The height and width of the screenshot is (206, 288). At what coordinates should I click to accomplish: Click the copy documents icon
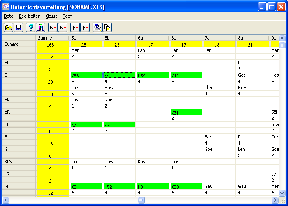107,28
